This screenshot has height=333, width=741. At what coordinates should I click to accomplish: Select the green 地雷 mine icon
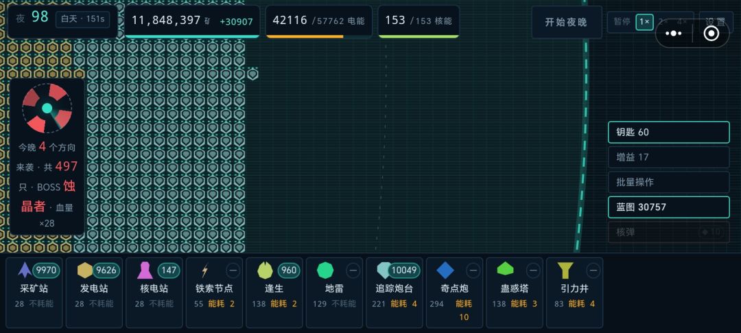325,271
